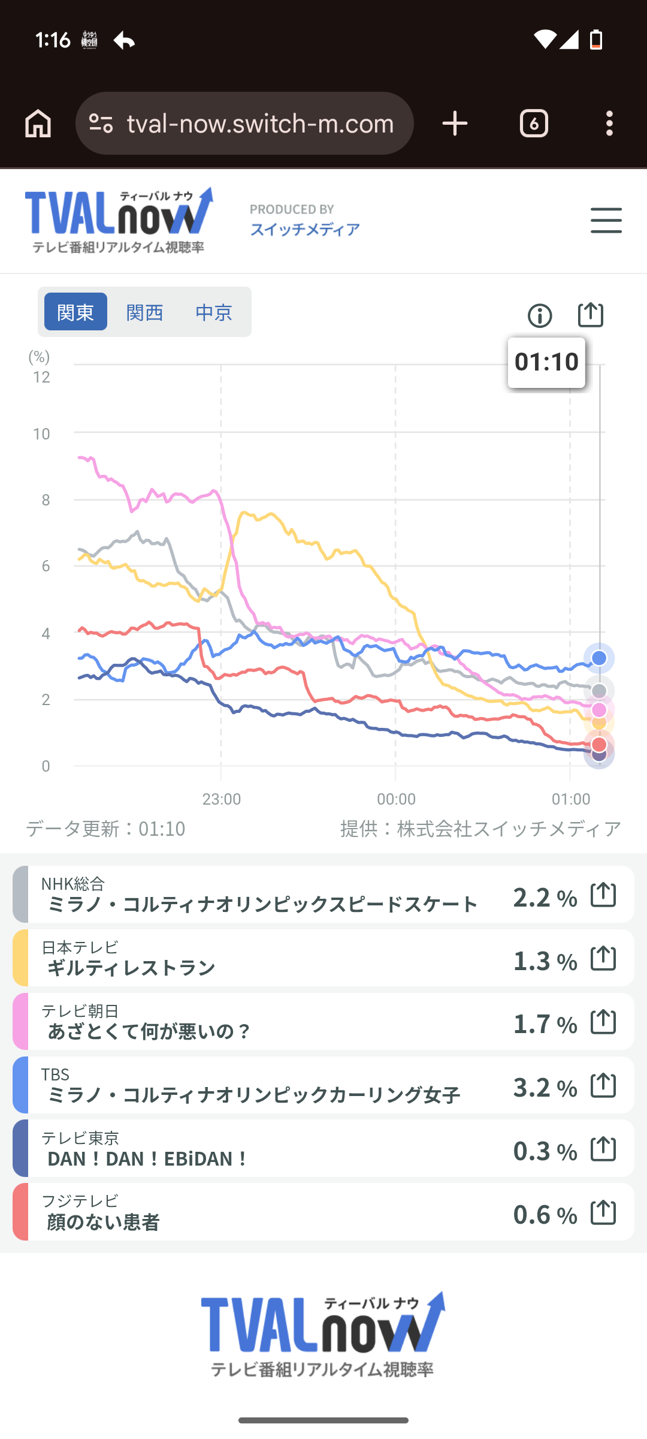Viewport: 647px width, 1439px height.
Task: Open the スイッチメディア link
Action: pyautogui.click(x=305, y=229)
